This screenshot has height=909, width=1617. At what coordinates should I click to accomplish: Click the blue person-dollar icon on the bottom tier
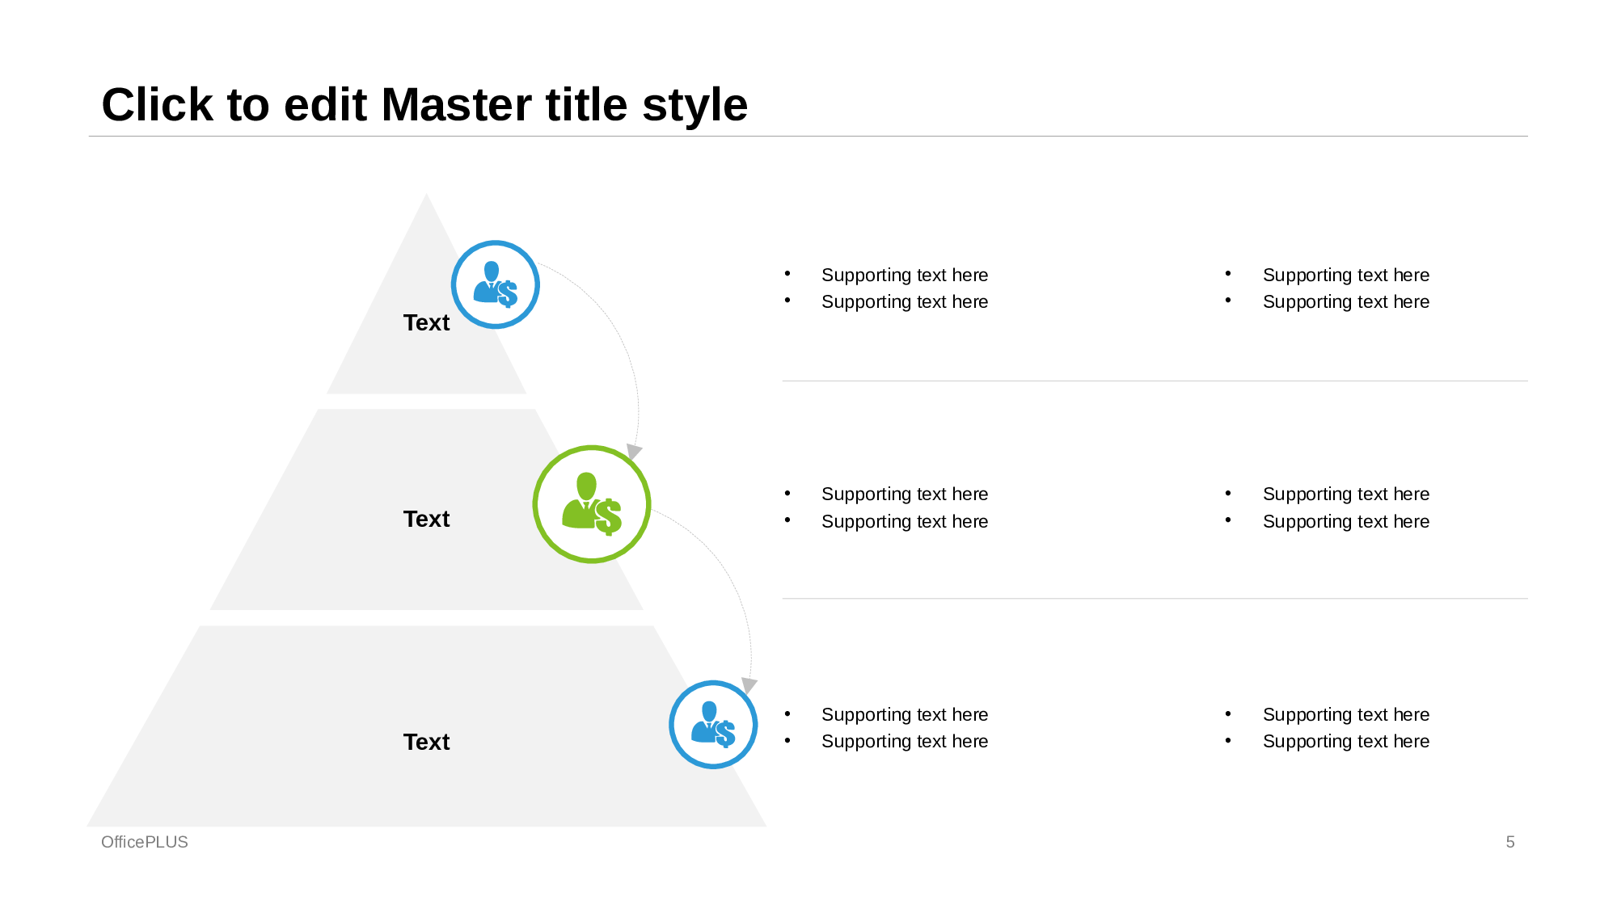point(713,725)
